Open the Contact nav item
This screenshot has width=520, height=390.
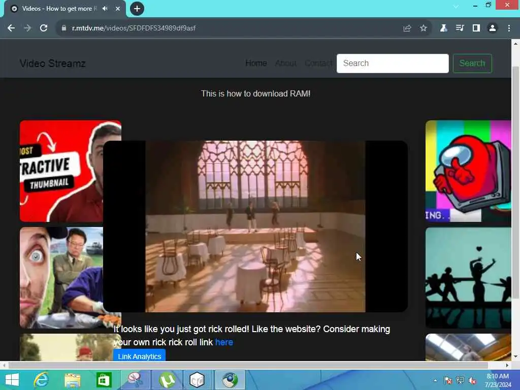318,63
